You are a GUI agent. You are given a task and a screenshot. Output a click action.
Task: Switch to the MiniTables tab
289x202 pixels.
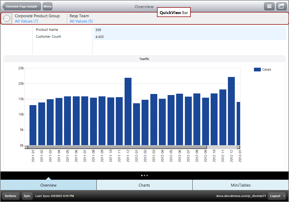point(240,185)
